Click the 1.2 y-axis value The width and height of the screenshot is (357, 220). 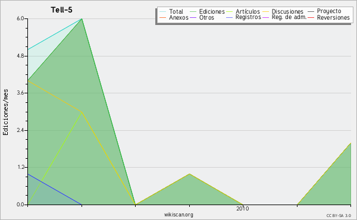coord(20,168)
